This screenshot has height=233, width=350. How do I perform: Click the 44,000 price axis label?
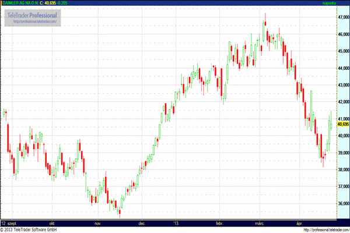pyautogui.click(x=343, y=68)
